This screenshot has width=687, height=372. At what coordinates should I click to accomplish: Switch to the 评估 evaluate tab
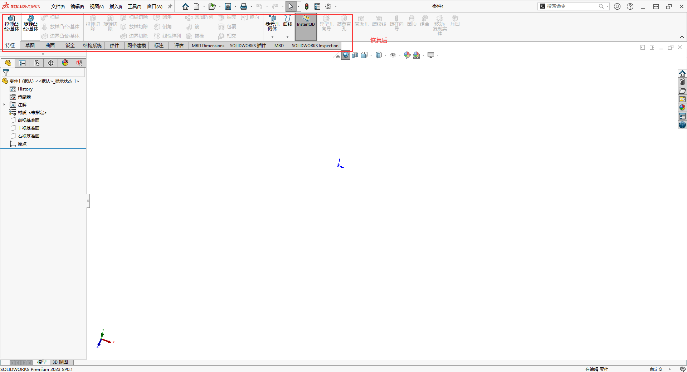179,46
